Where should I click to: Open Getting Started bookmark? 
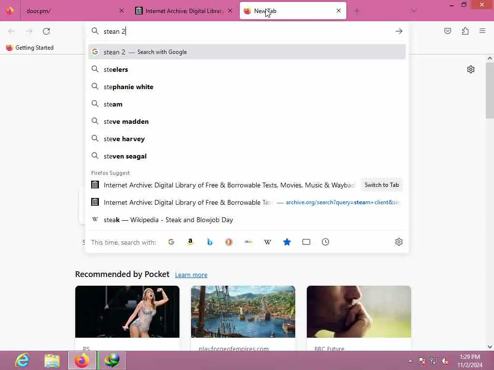coord(30,48)
